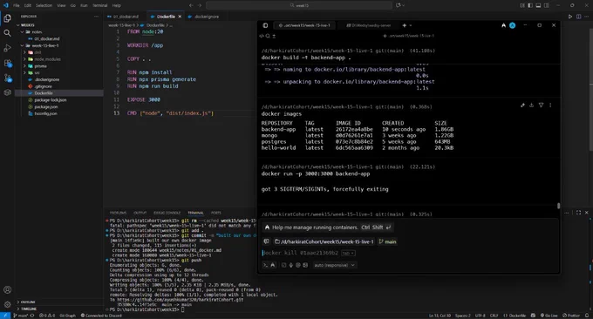
Task: Click the main git branch chip
Action: coord(388,241)
